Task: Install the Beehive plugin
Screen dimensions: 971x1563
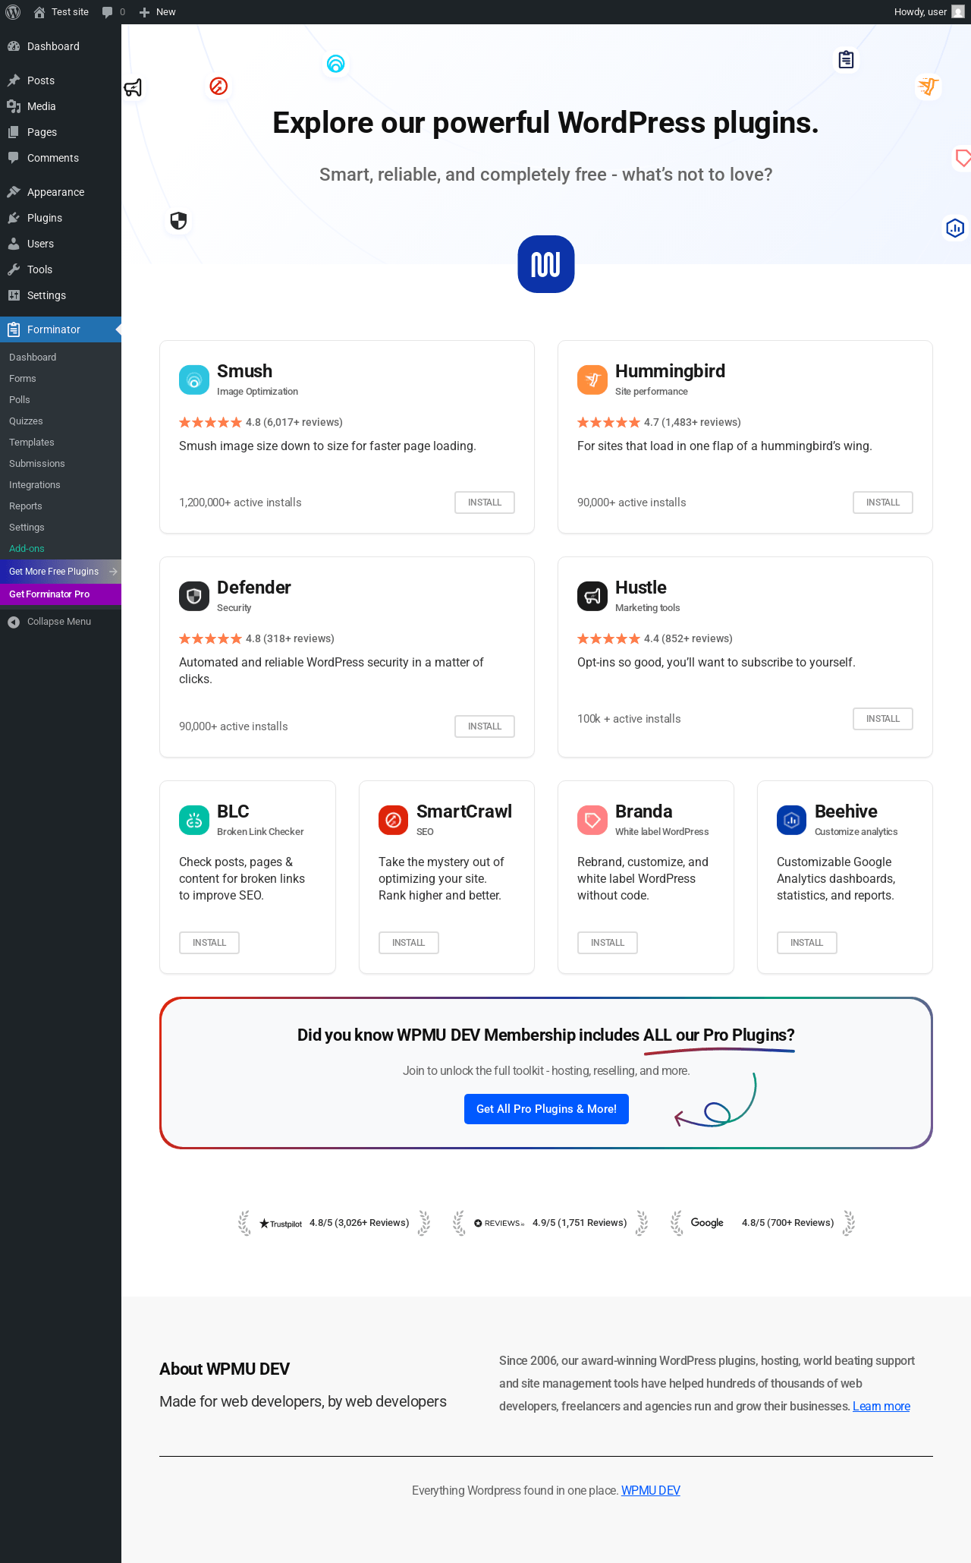Action: [807, 943]
